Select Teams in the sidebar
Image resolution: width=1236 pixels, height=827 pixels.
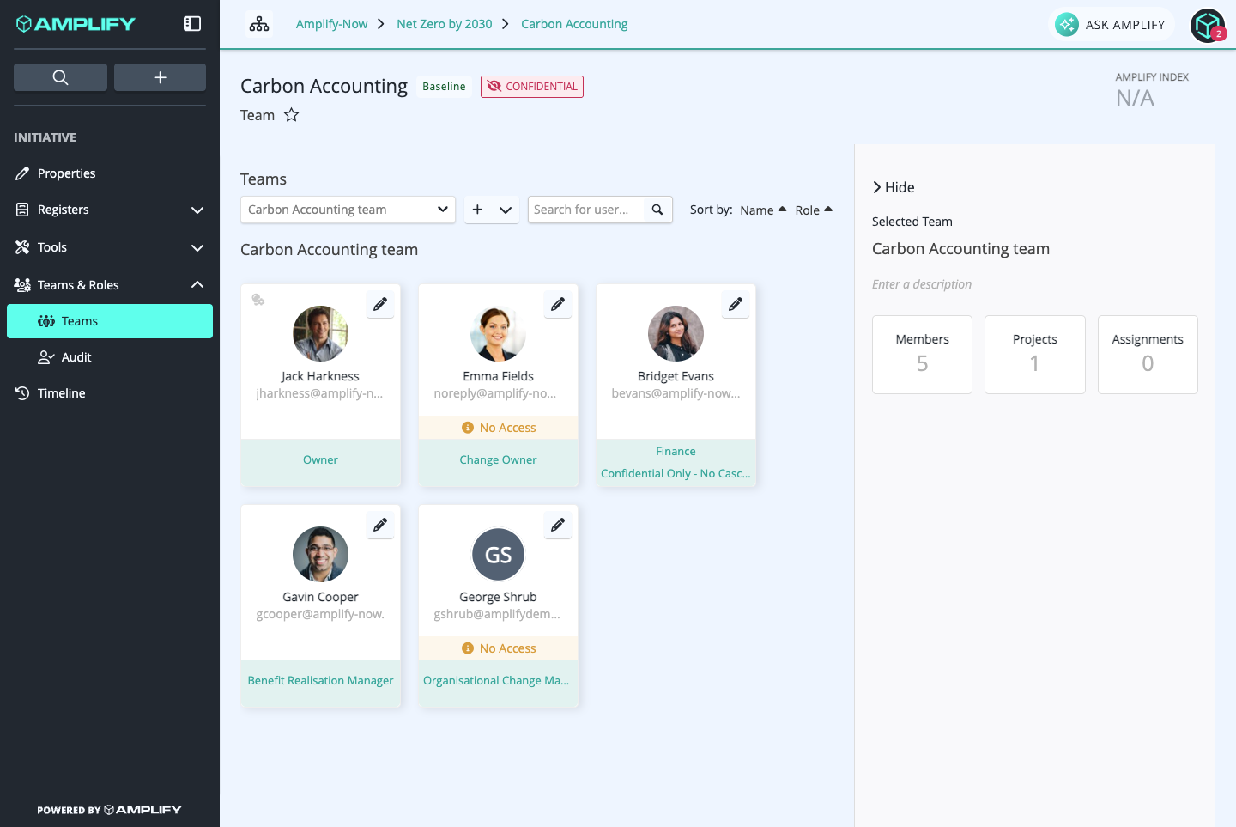pos(110,321)
